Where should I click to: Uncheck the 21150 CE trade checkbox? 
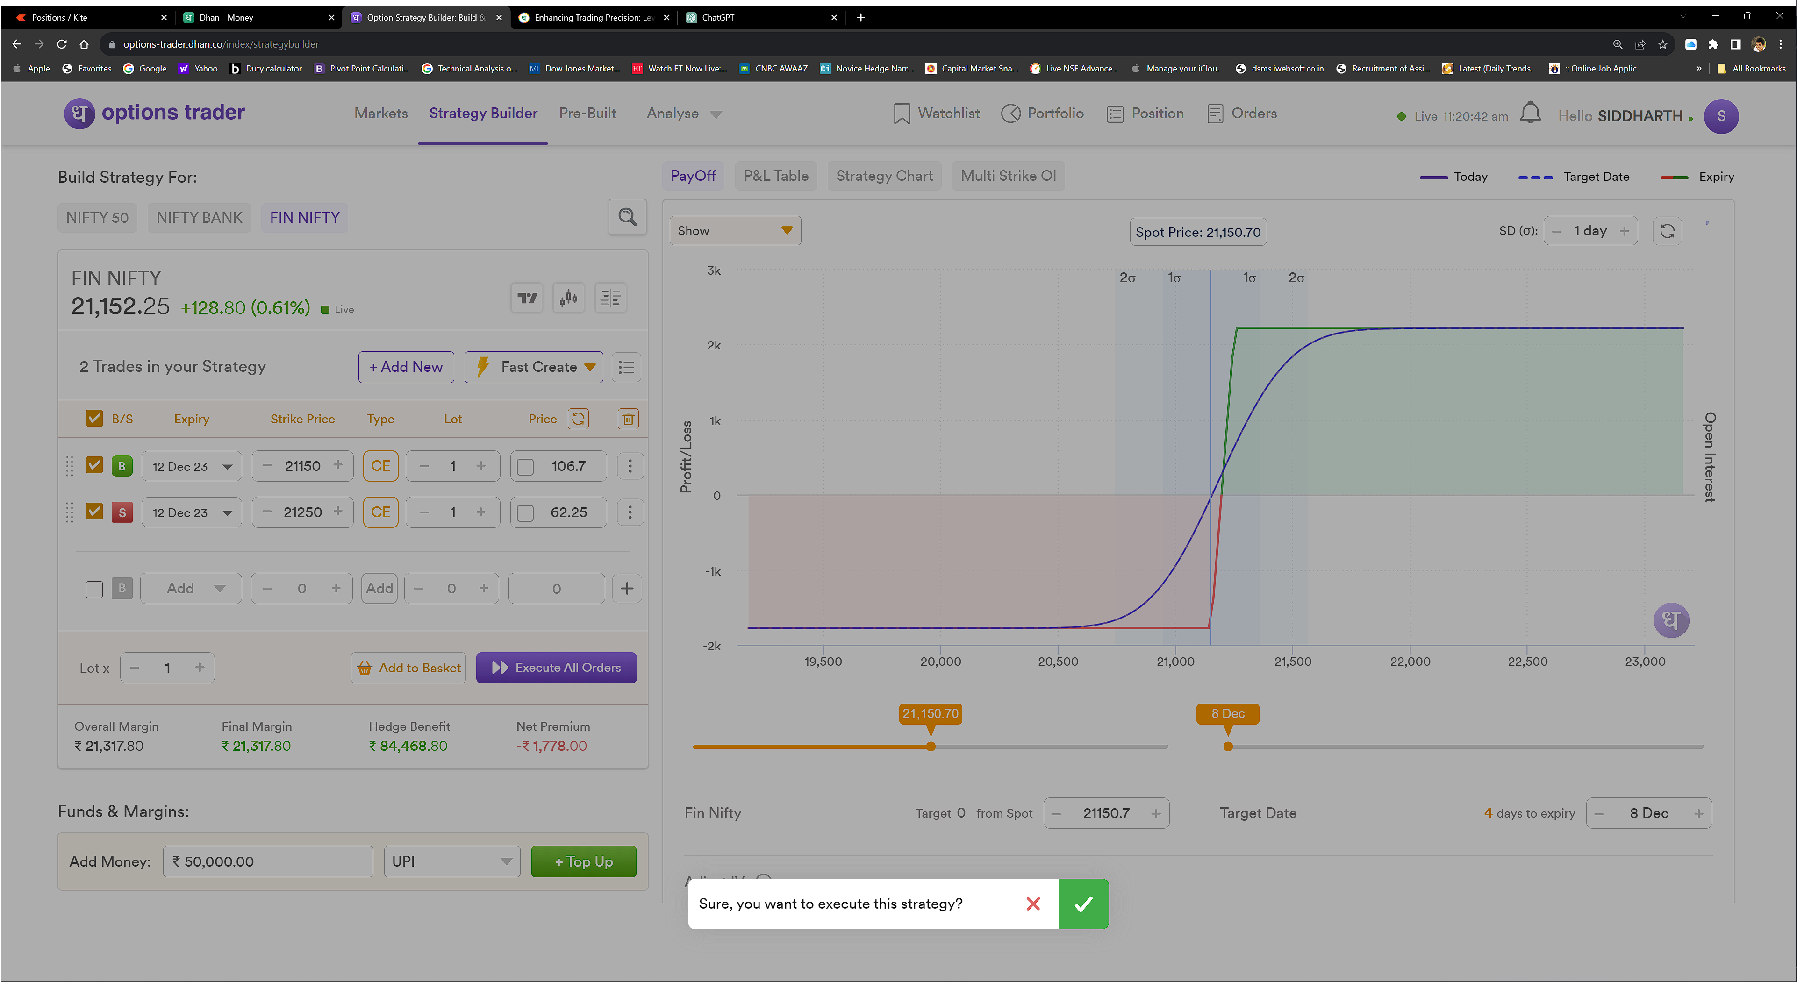point(94,465)
